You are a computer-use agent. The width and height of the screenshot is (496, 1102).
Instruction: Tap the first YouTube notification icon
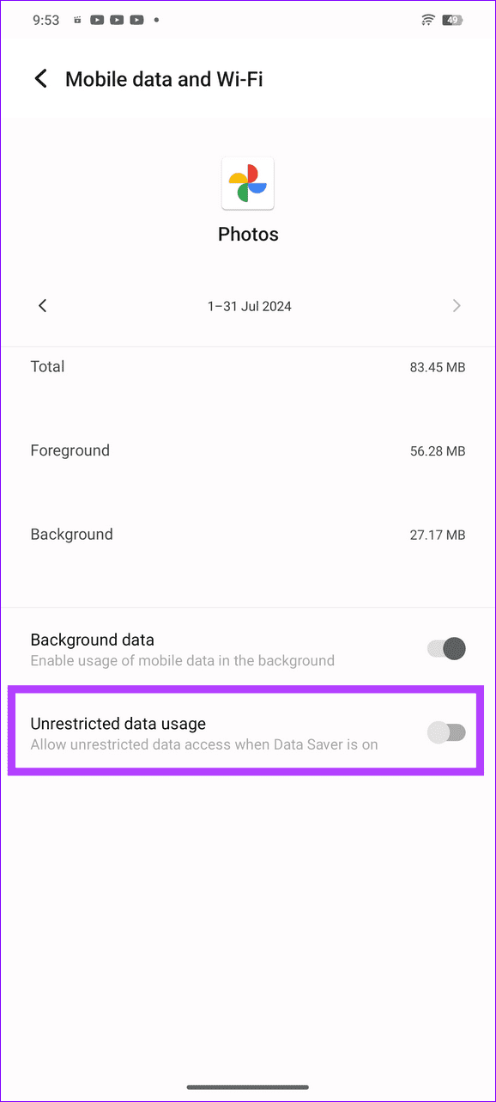97,20
